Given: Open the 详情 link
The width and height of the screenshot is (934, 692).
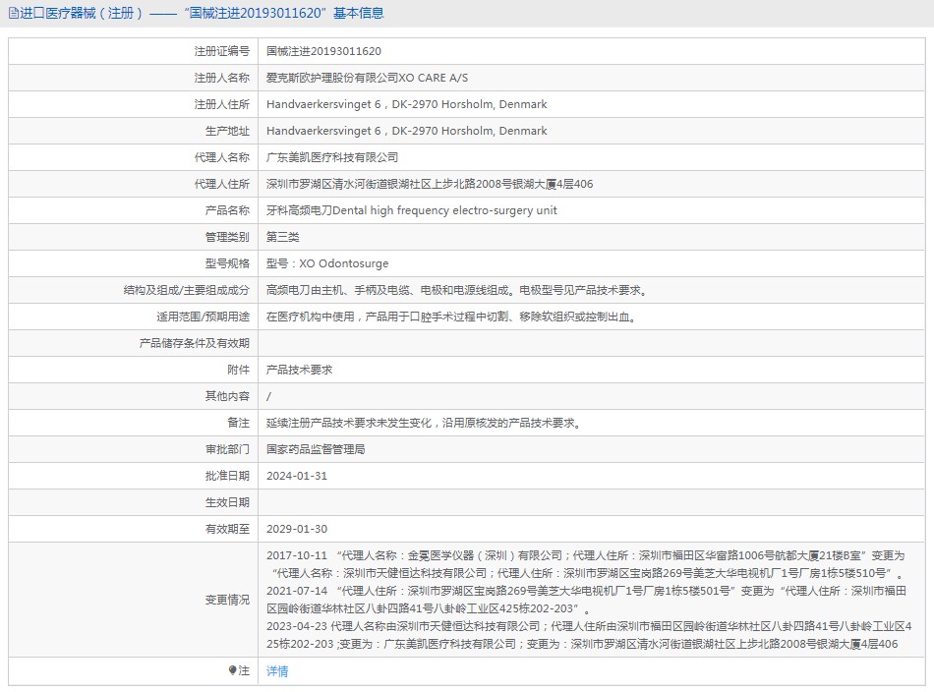Looking at the screenshot, I should [277, 671].
